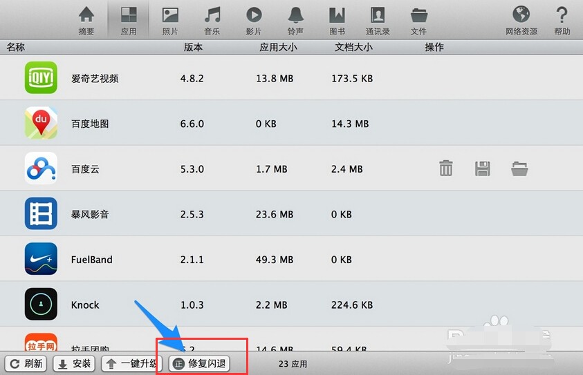Select the 百度云 app name

pyautogui.click(x=85, y=169)
